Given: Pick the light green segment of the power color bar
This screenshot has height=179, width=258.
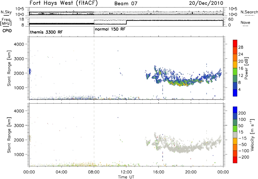Looking at the screenshot, I should tap(235, 72).
